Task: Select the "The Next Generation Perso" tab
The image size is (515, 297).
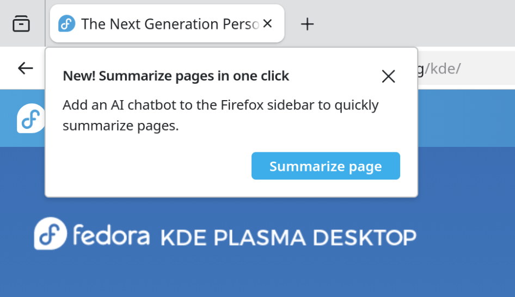Action: pos(169,24)
